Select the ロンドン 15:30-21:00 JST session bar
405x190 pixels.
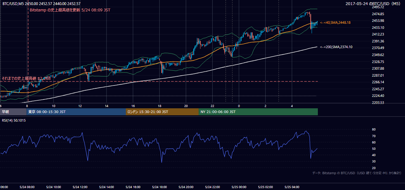pyautogui.click(x=162, y=112)
